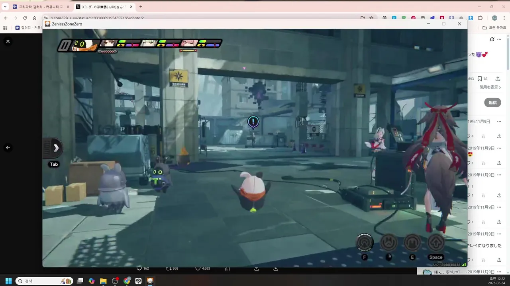
Task: Pause the game with the top-left pause icon
Action: (64, 46)
